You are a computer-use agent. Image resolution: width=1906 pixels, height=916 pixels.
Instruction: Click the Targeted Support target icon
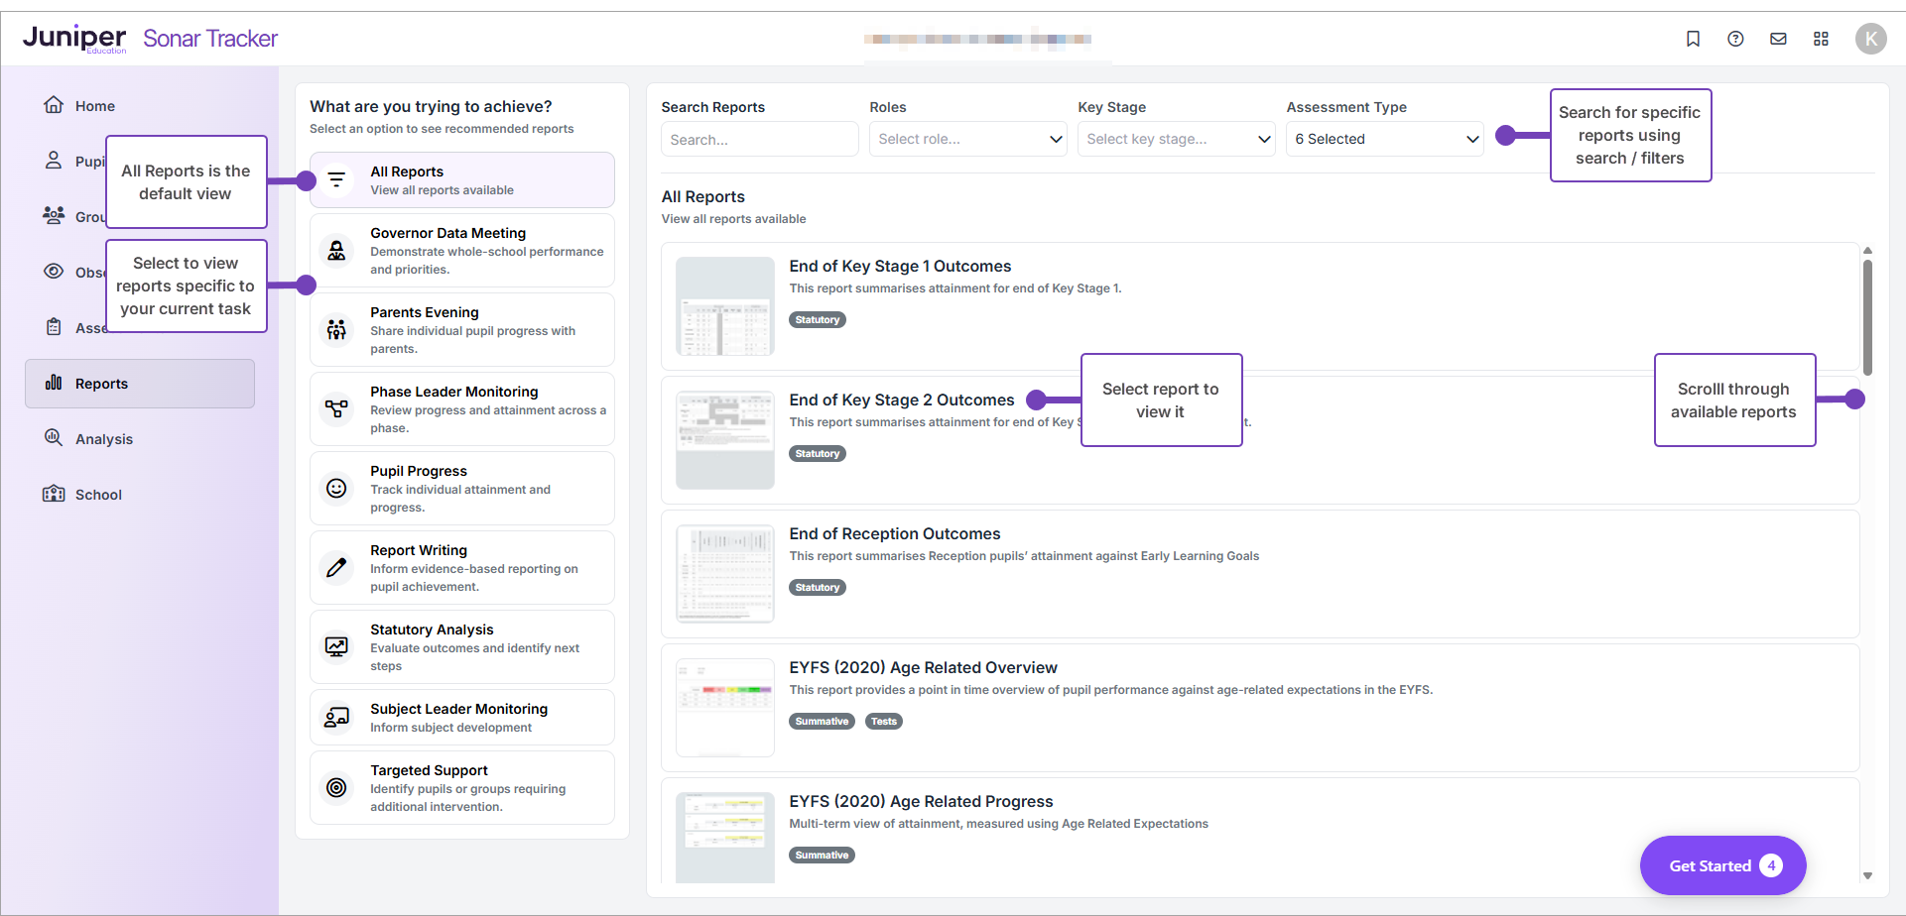[337, 788]
